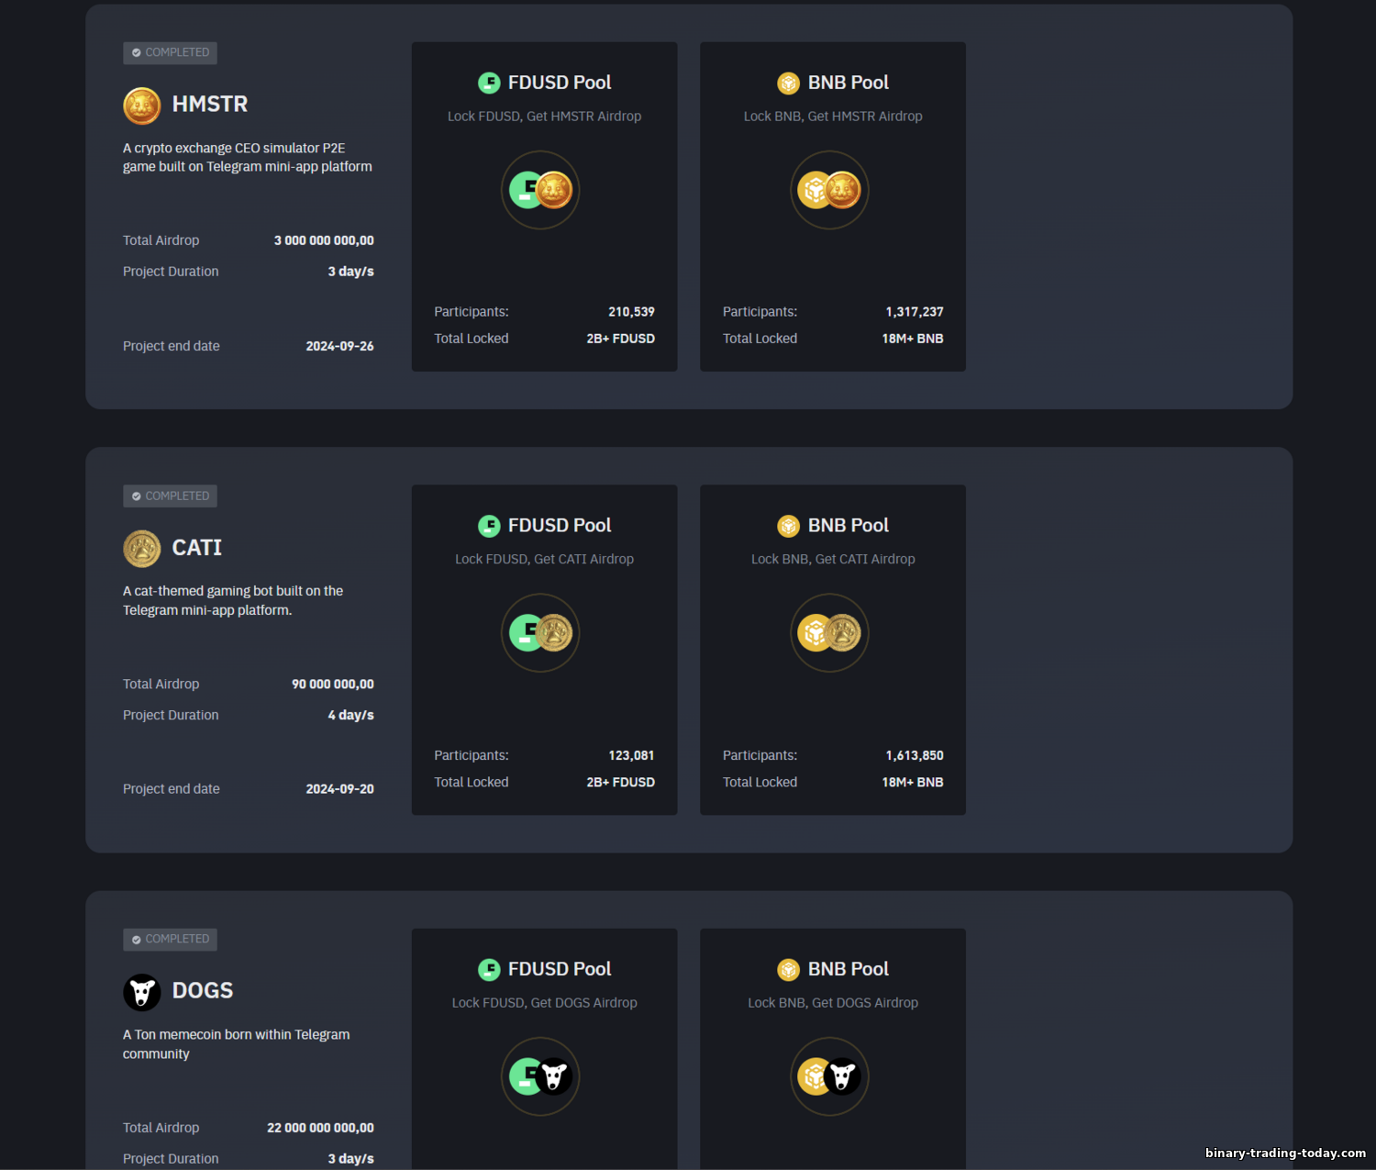Screen dimensions: 1376x1170
Task: Click 'Lock BNB, Get DOGS Airdrop' text
Action: tap(833, 1003)
